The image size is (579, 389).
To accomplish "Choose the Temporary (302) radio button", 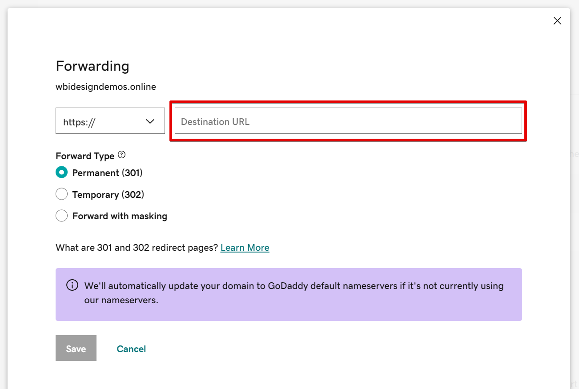I will (61, 194).
